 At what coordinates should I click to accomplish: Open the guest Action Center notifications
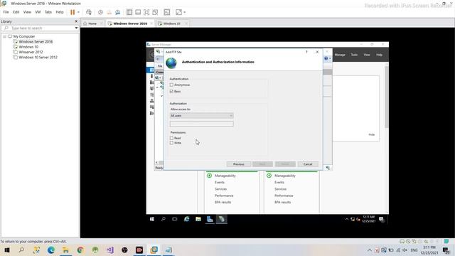[381, 219]
